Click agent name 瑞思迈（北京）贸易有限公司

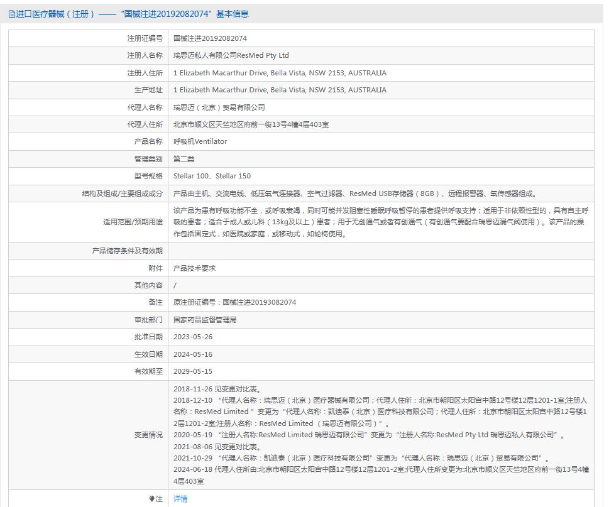click(219, 107)
